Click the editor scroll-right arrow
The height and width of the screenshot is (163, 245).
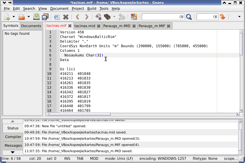tap(238, 114)
